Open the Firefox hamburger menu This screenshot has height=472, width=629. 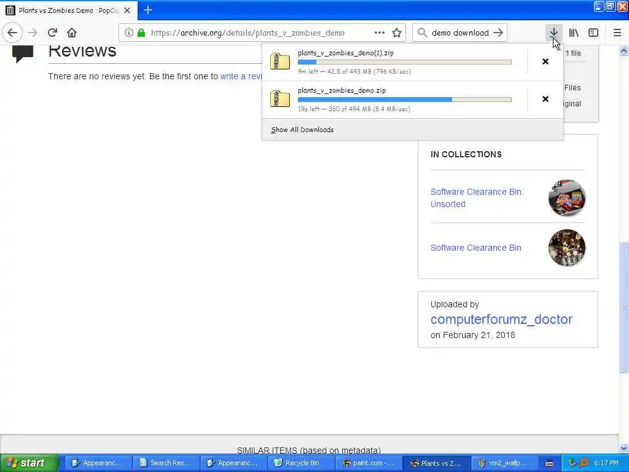pos(617,33)
